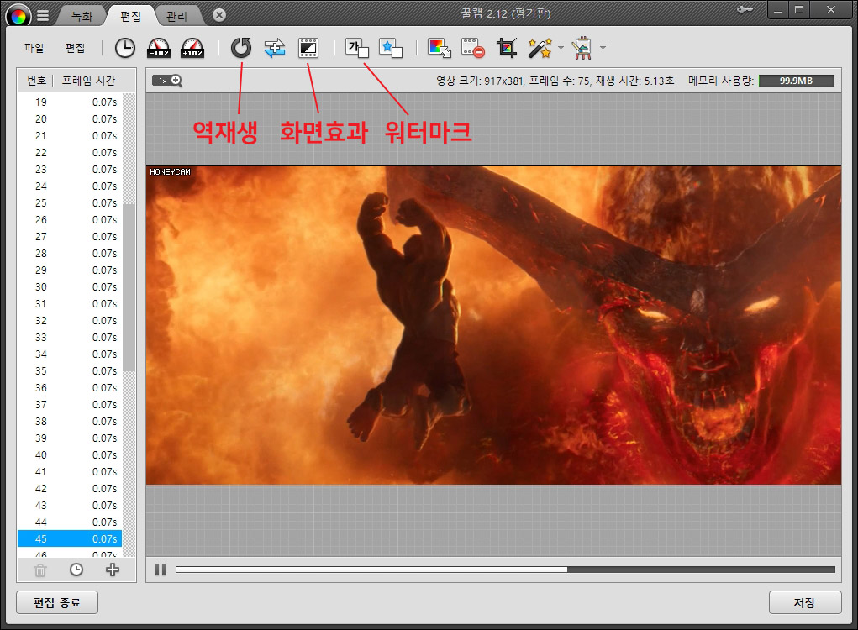
Task: Insert an image watermark via the star icon
Action: tap(390, 49)
